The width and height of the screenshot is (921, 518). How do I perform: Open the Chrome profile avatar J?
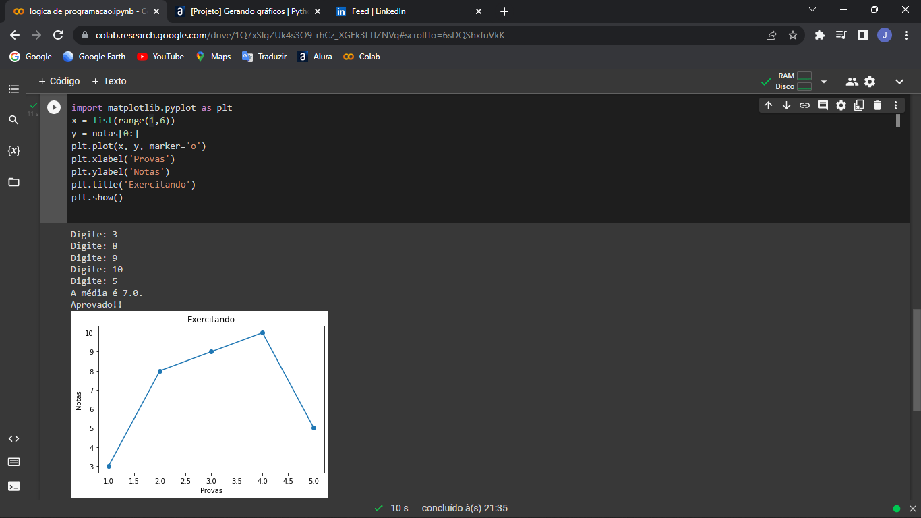(885, 35)
